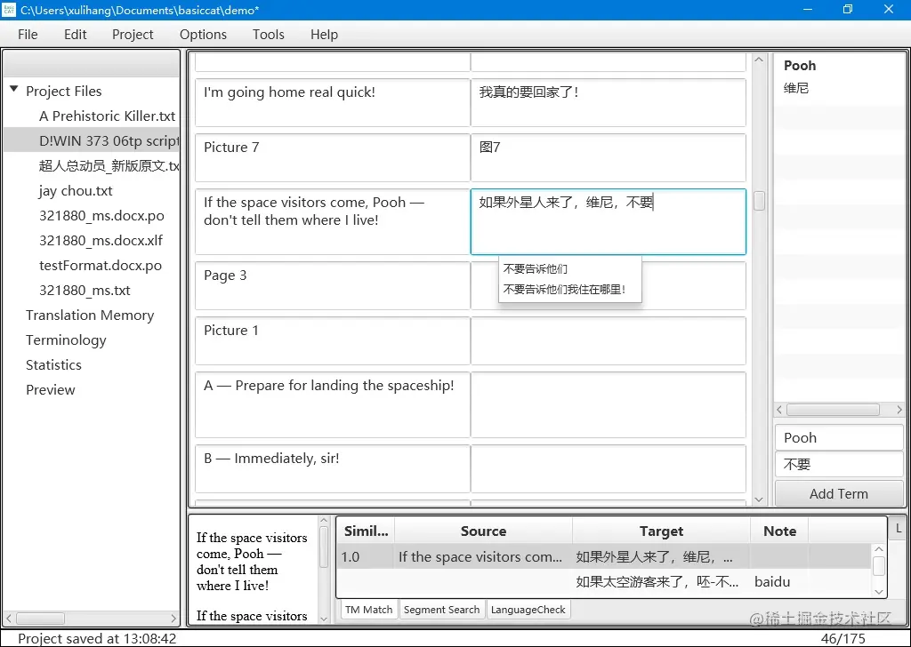
Task: Click target field for Prepare for landing segment
Action: point(609,405)
